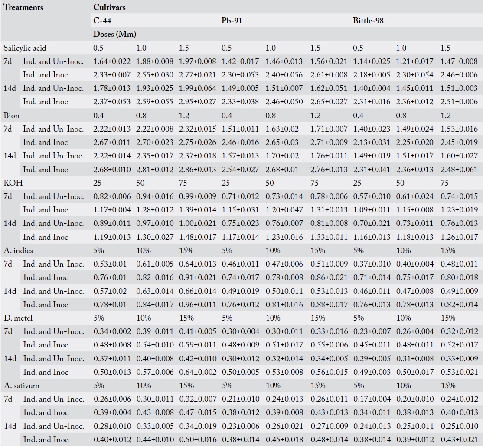Select the A. sativum row label
This screenshot has height=447, width=483.
[x=22, y=386]
